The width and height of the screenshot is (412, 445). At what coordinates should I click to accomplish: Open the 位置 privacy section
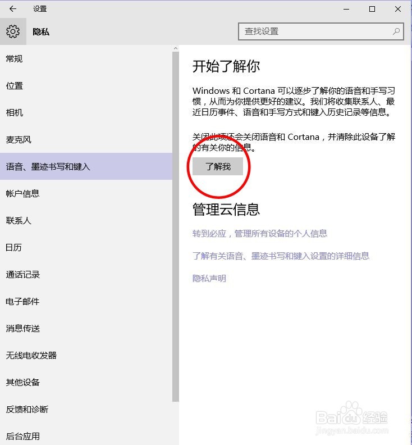(x=86, y=86)
